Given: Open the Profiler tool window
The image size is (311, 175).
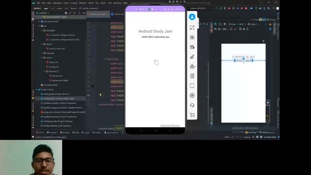Looking at the screenshot, I should pyautogui.click(x=97, y=133).
